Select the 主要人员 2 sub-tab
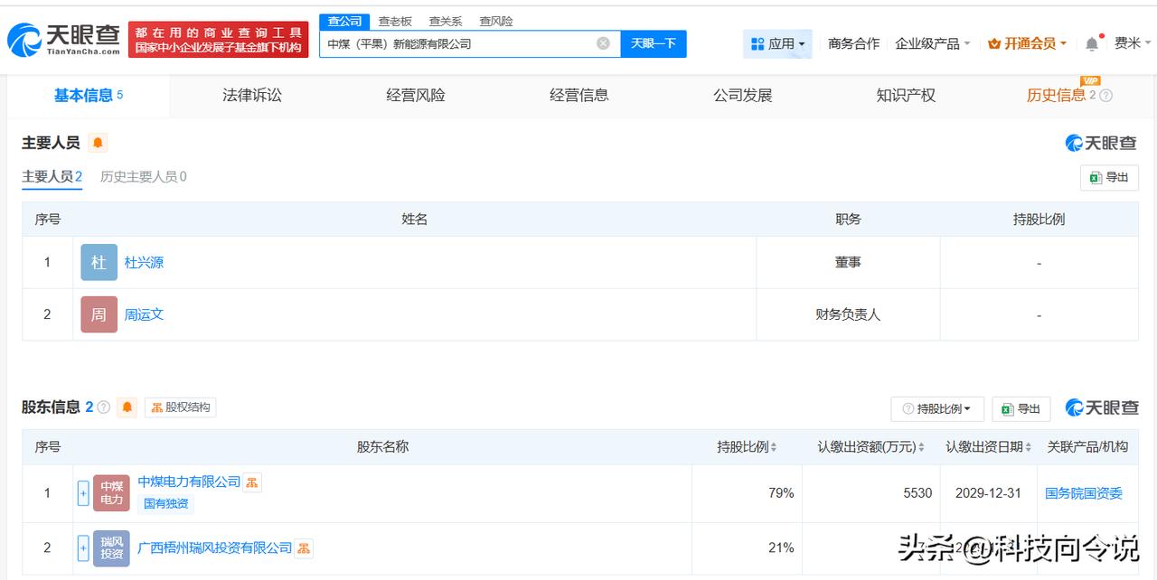The width and height of the screenshot is (1157, 580). [52, 177]
